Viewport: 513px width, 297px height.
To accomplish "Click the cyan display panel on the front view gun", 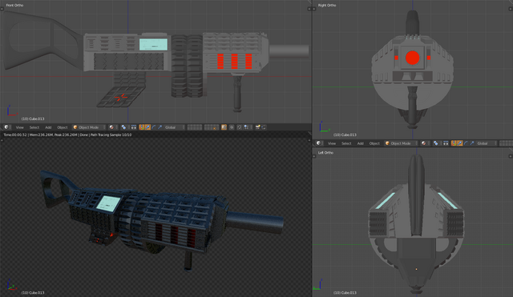I will coord(153,45).
